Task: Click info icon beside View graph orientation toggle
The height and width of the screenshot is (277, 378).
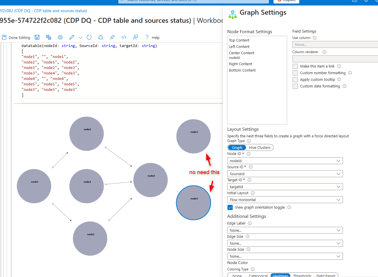Action: pyautogui.click(x=289, y=207)
